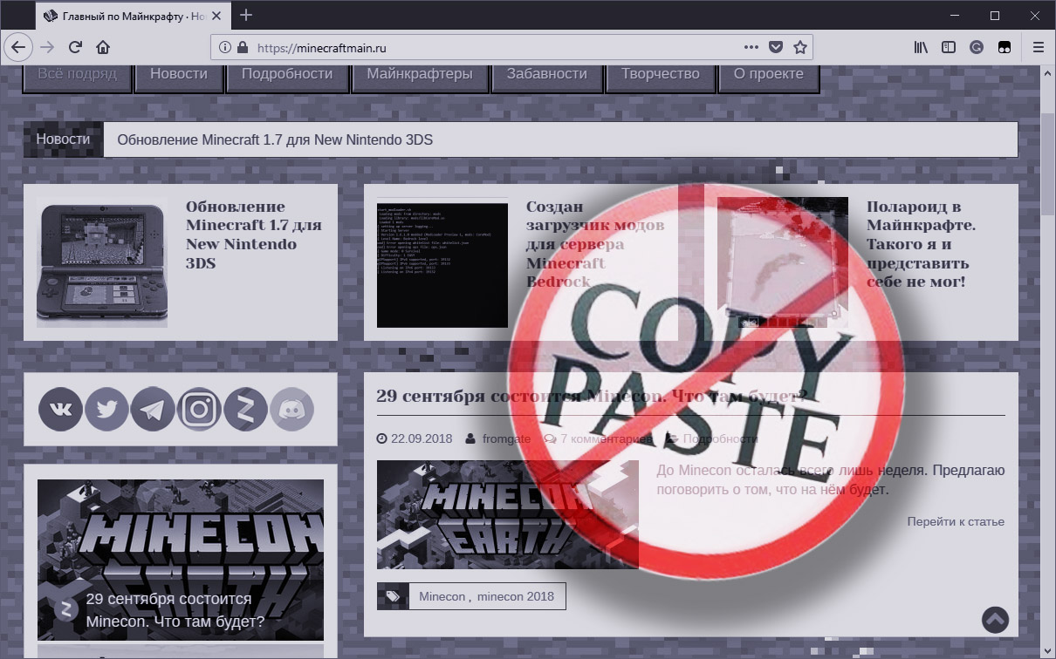
Task: Open the Творчество menu item
Action: [660, 74]
